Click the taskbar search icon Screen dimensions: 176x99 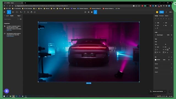(7, 96)
